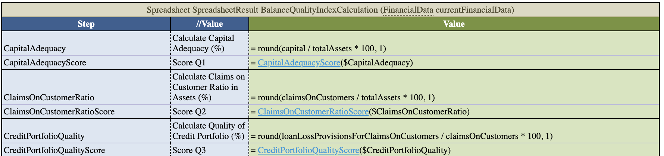Screen dimensions: 664x156
Task: Select the CreditPortfolioQuality step cell
Action: 44,136
